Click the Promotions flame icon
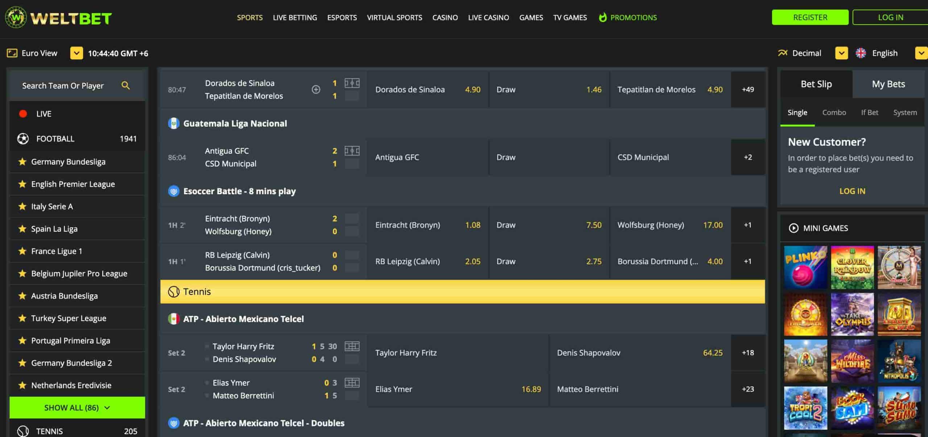The image size is (928, 437). point(602,17)
